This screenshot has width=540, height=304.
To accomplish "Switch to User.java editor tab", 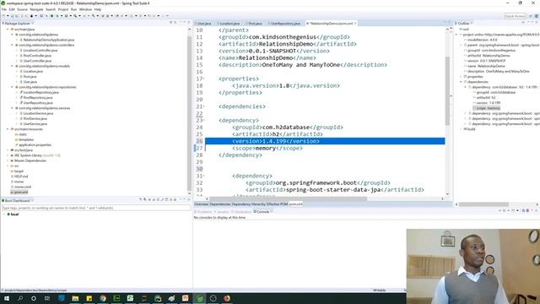I will 203,24.
